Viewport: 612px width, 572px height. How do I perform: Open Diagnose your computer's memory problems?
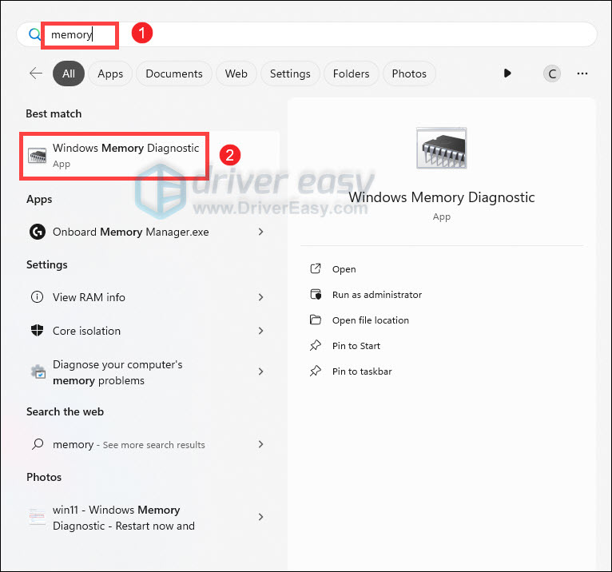coord(149,371)
